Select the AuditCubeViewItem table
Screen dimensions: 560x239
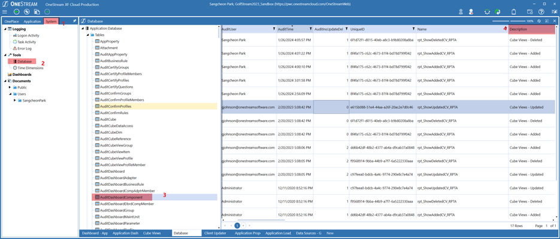tap(114, 152)
